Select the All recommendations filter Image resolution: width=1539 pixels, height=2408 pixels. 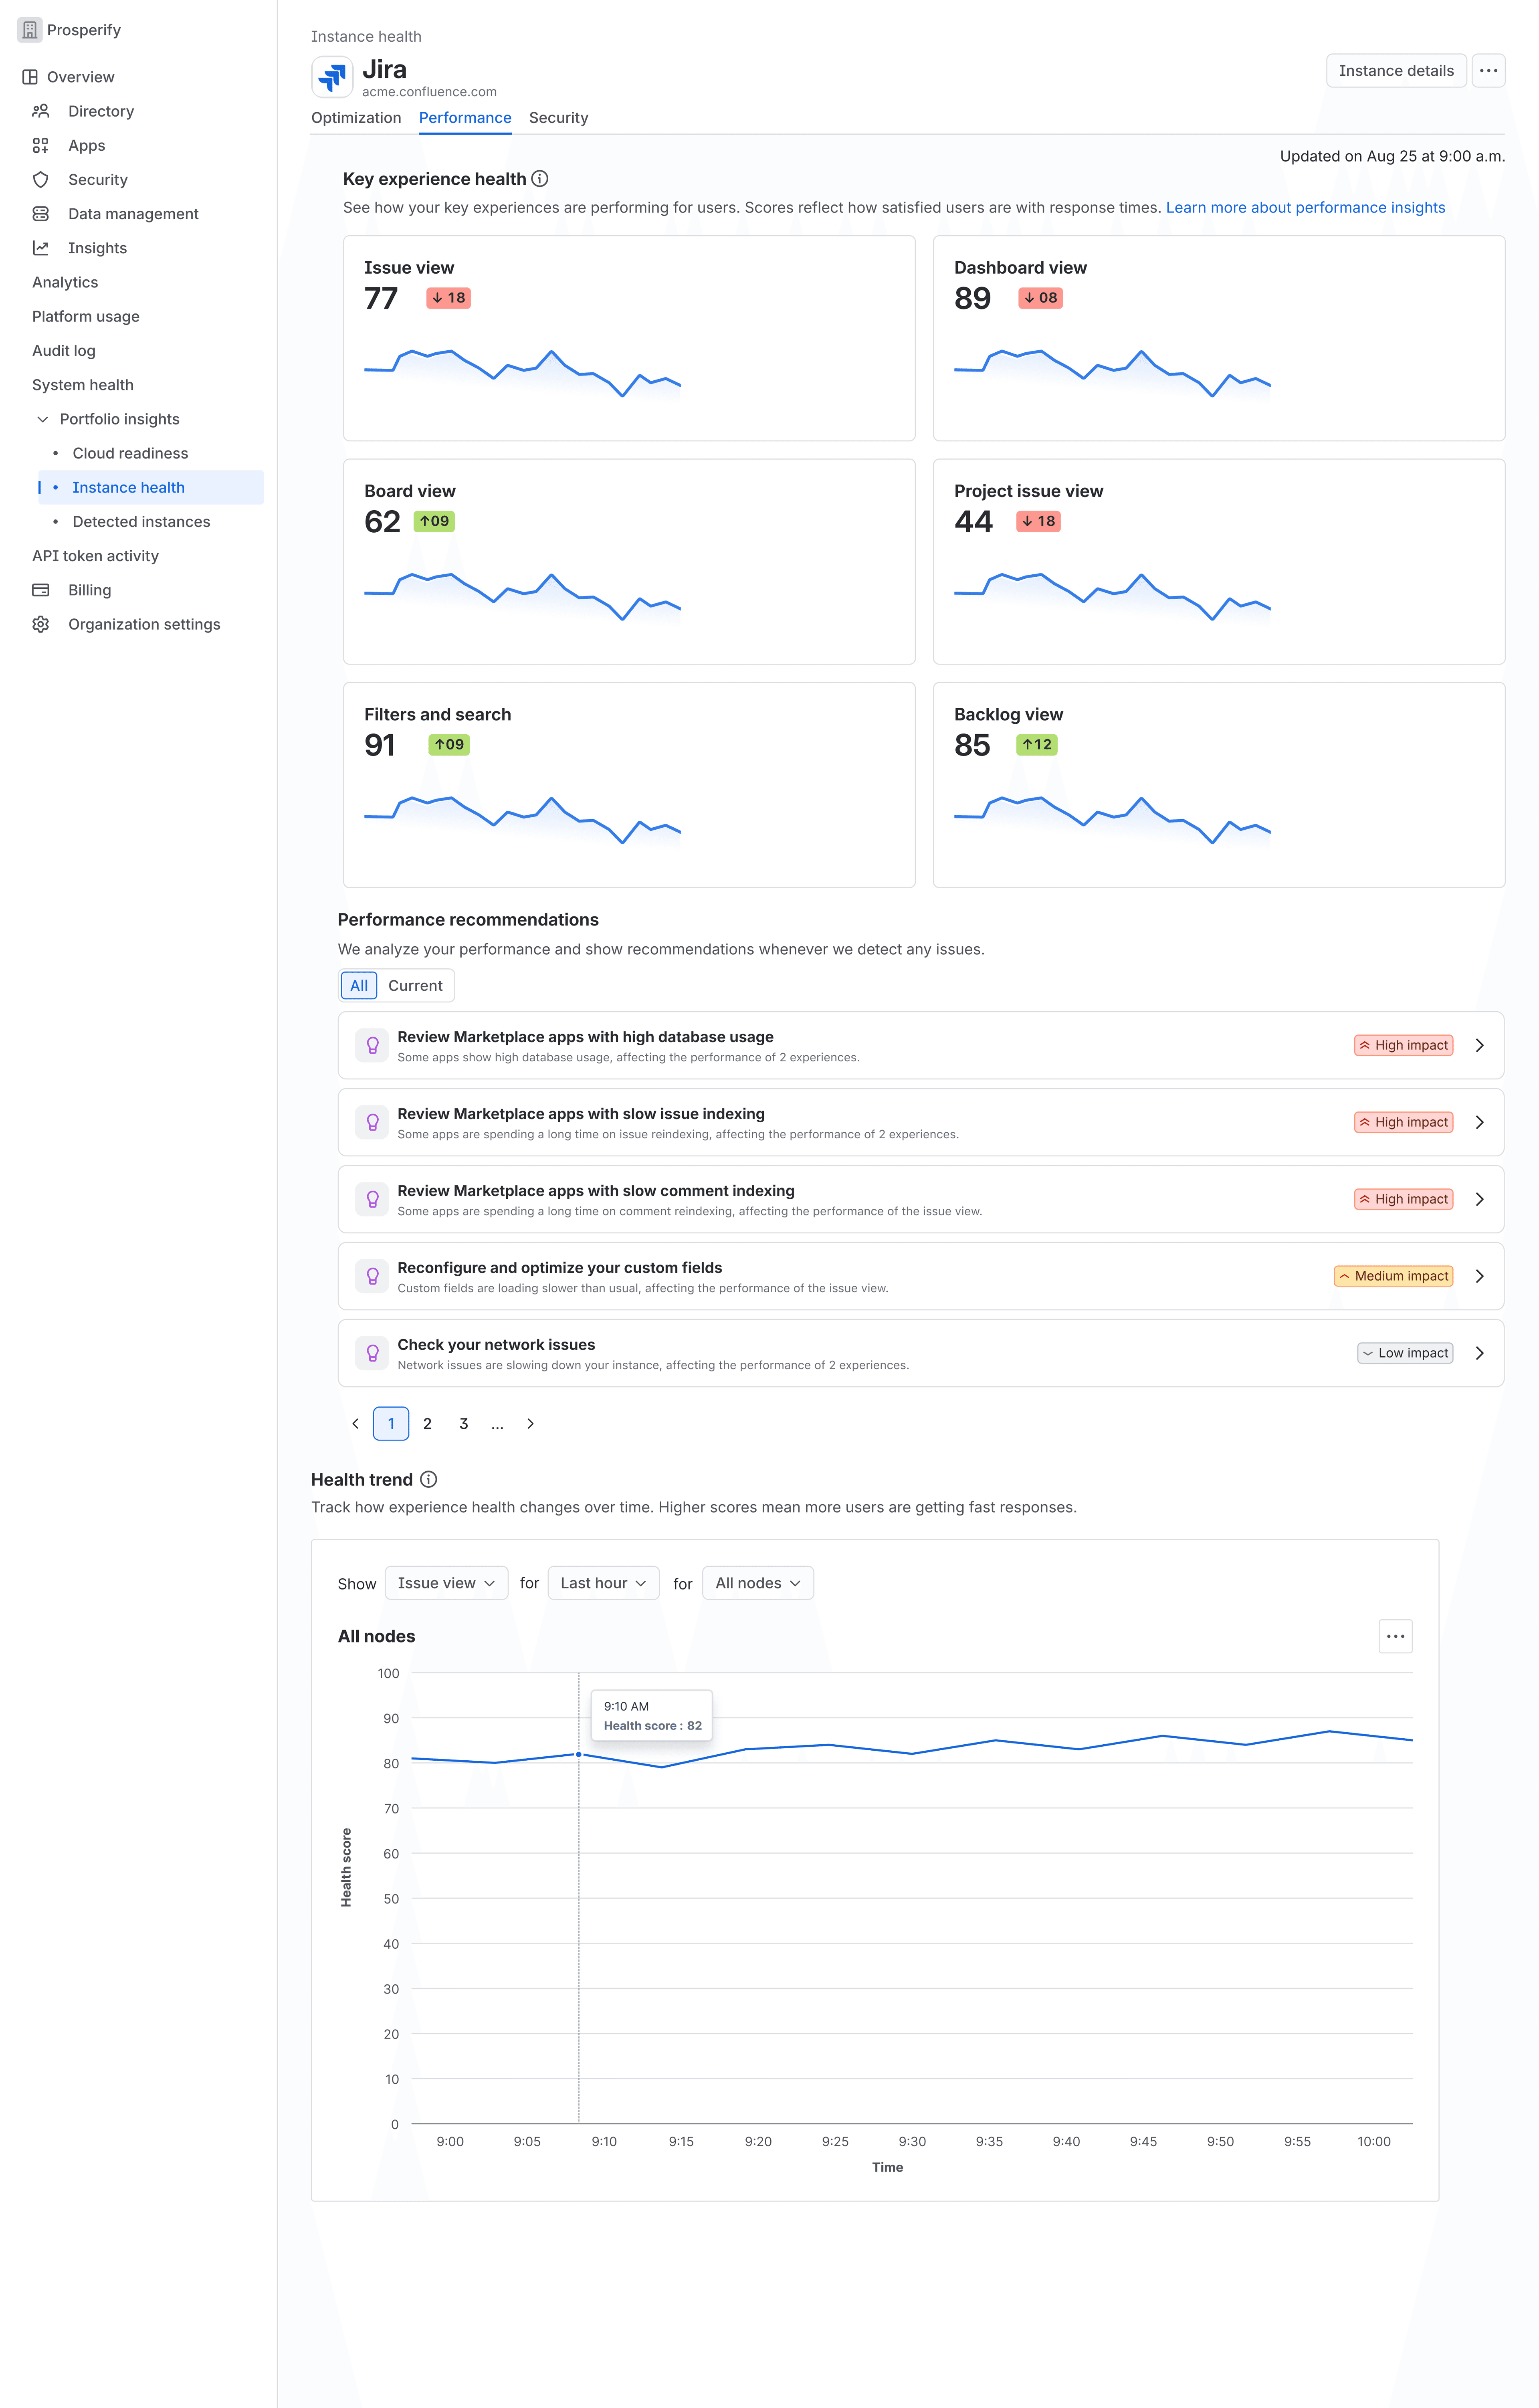359,986
